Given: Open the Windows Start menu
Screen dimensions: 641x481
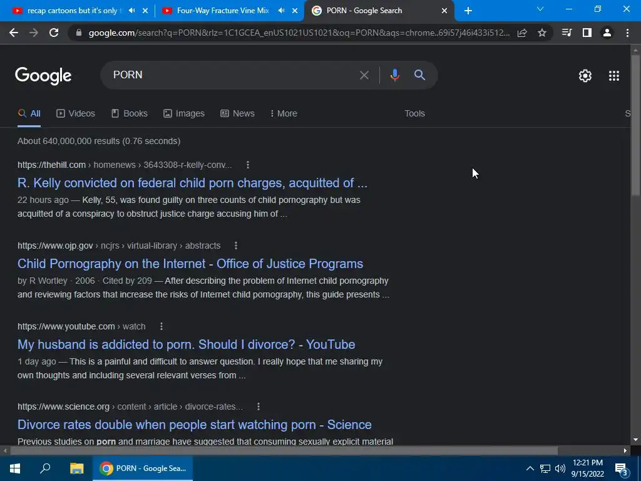Looking at the screenshot, I should (x=15, y=468).
